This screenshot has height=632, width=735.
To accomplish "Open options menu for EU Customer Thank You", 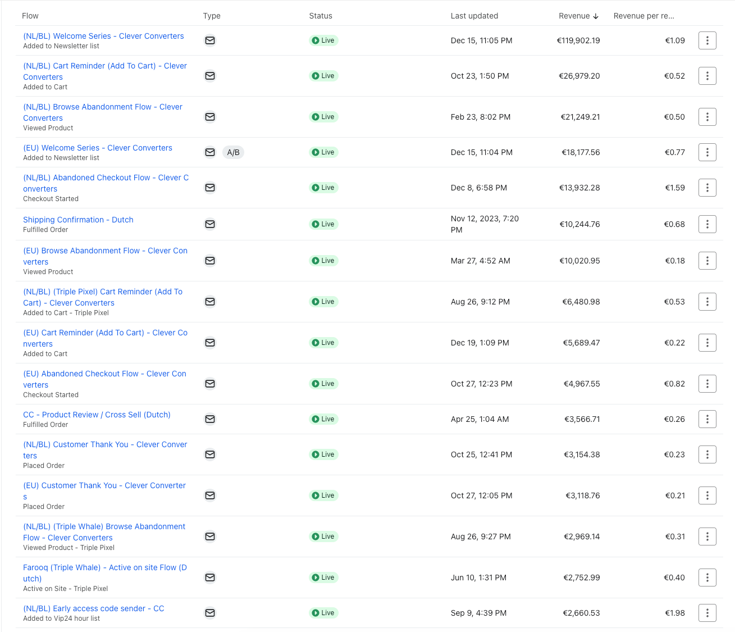I will coord(707,495).
